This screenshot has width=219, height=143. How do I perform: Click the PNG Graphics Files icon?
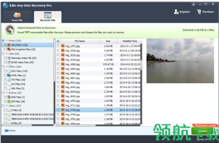pyautogui.click(x=9, y=49)
